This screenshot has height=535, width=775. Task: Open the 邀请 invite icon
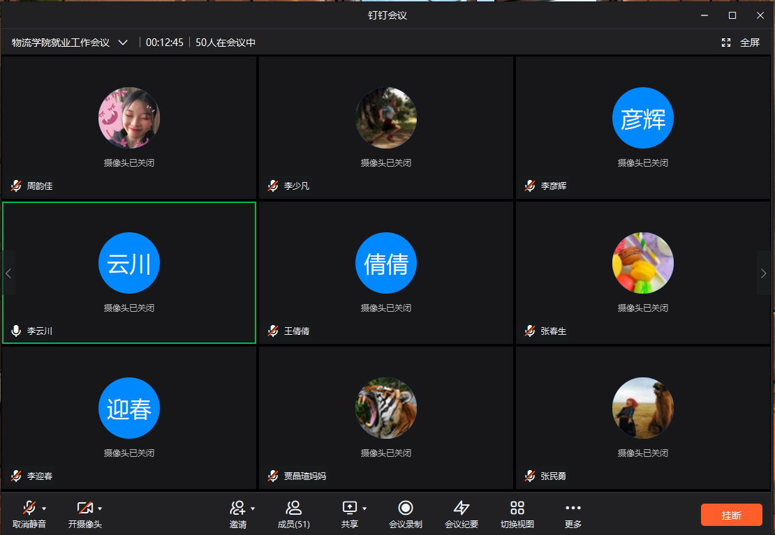coord(237,508)
